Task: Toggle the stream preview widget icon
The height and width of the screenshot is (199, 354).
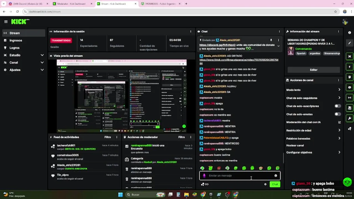Action: click(x=350, y=56)
